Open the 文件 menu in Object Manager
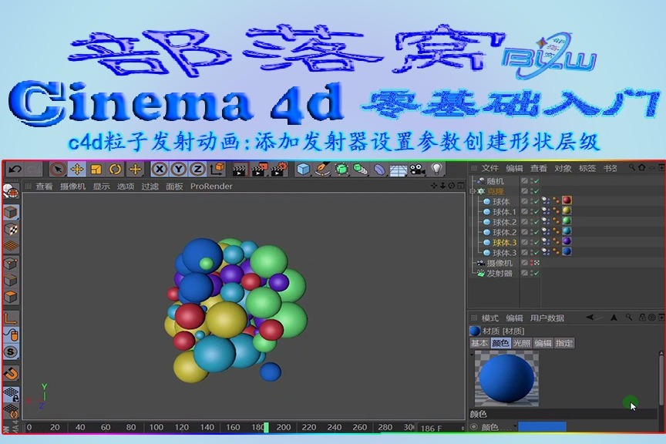This screenshot has height=444, width=666. pyautogui.click(x=489, y=168)
